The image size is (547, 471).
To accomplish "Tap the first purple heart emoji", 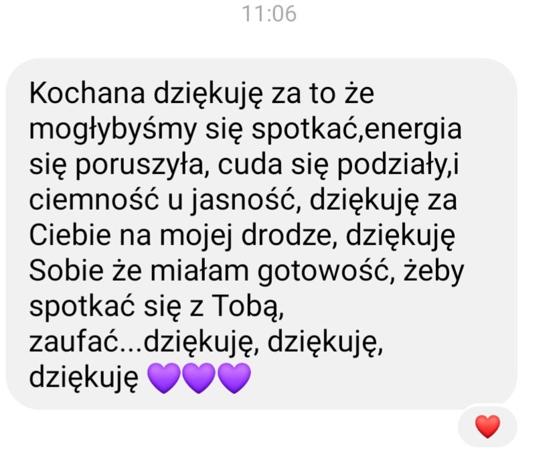I will [x=164, y=378].
